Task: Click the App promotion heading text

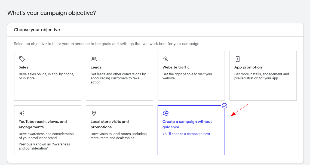Action: coord(248,67)
